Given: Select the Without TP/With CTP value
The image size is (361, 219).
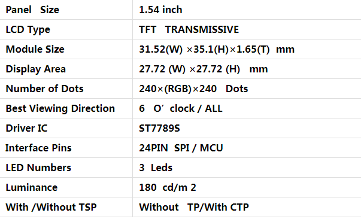Looking at the screenshot, I should [194, 207].
